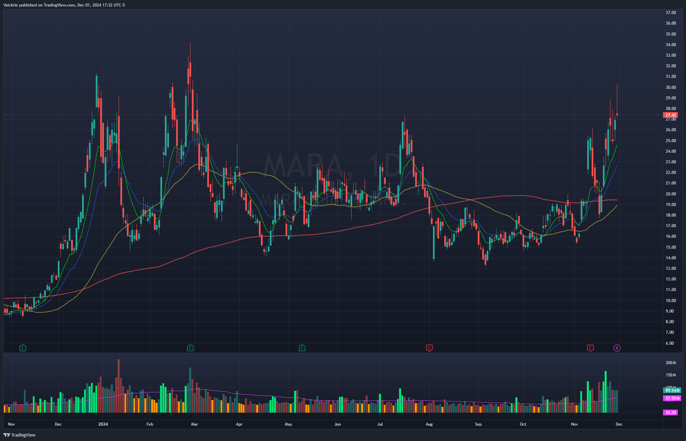Click the magenta 55.59 indicator label
Screen dimensions: 686x441
coord(671,413)
